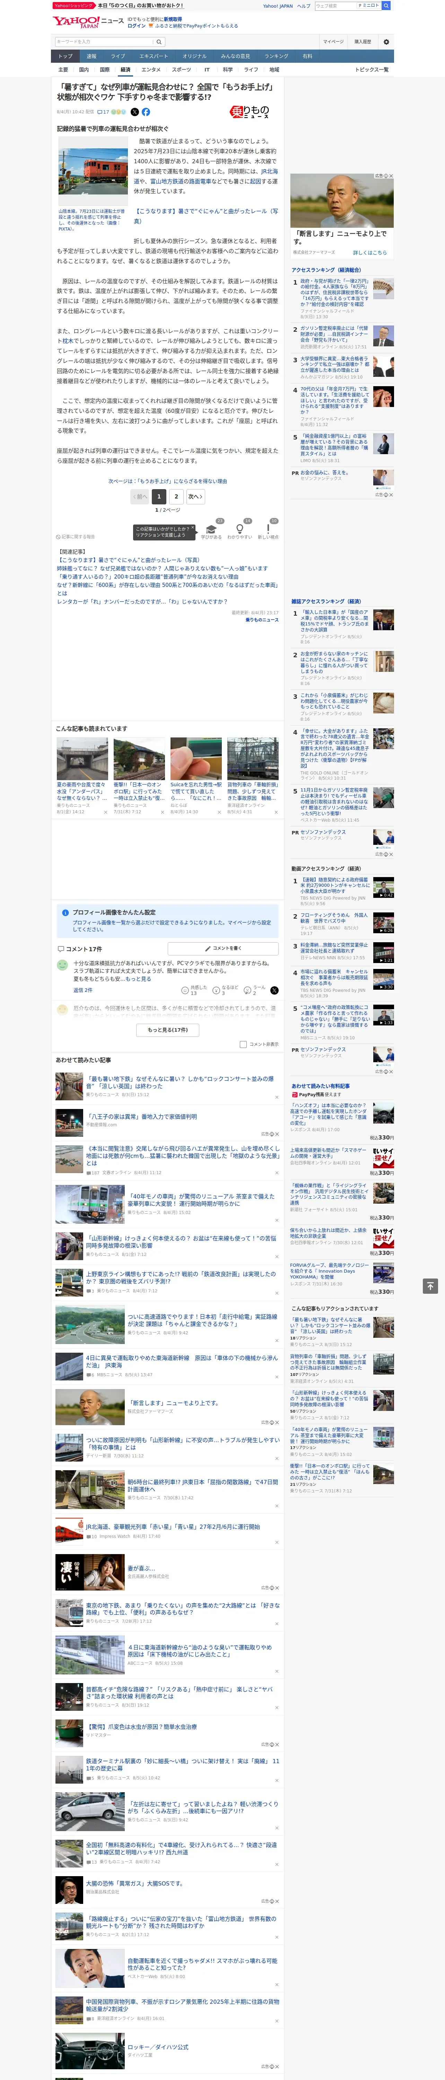React with わかりやすい lightbulb icon
The width and height of the screenshot is (445, 2080).
(239, 529)
